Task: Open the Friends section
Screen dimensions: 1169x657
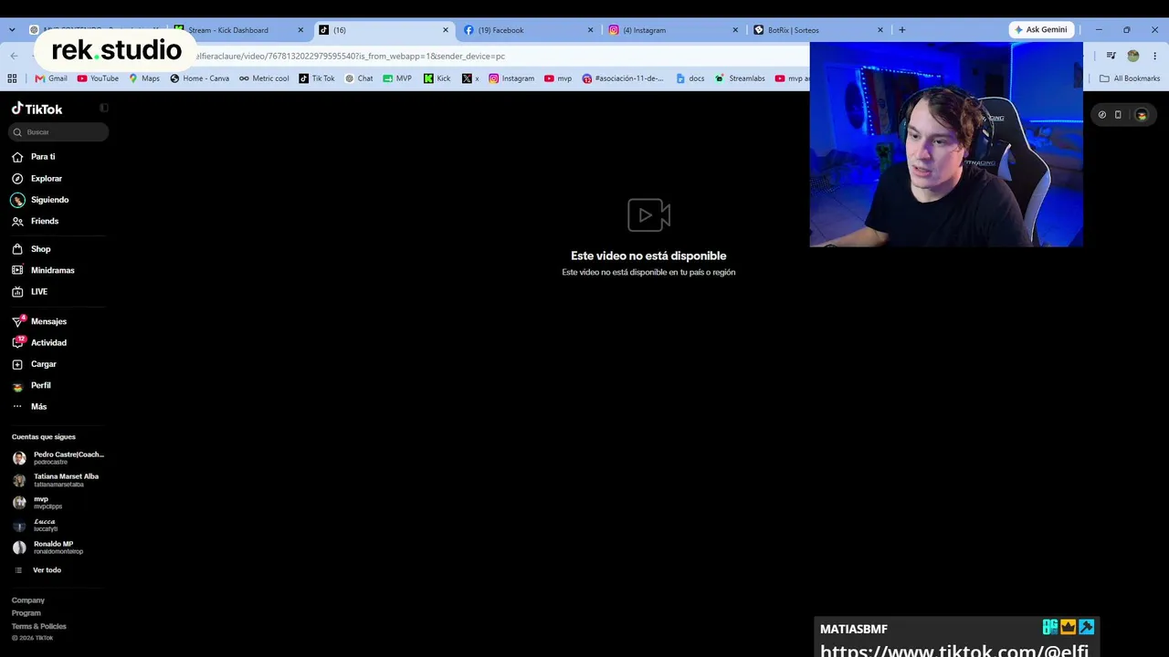Action: point(44,221)
